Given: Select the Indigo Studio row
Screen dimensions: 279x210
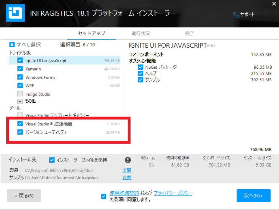Looking at the screenshot, I should tap(64, 94).
